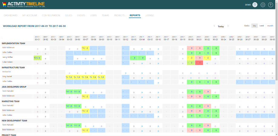Switch units to month
278x136 pixels.
[270, 26]
